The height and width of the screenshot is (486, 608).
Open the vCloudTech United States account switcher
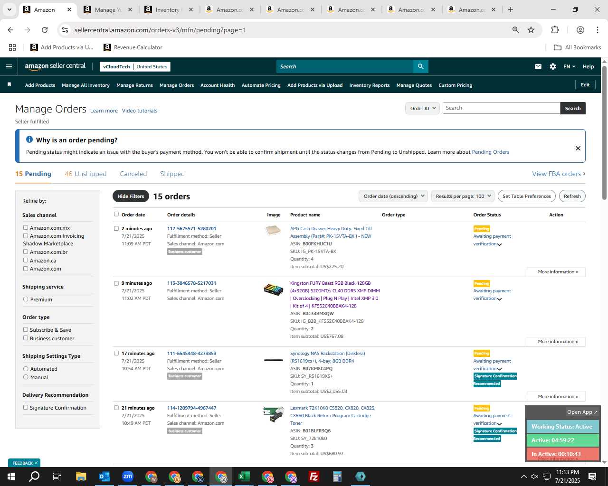[135, 66]
